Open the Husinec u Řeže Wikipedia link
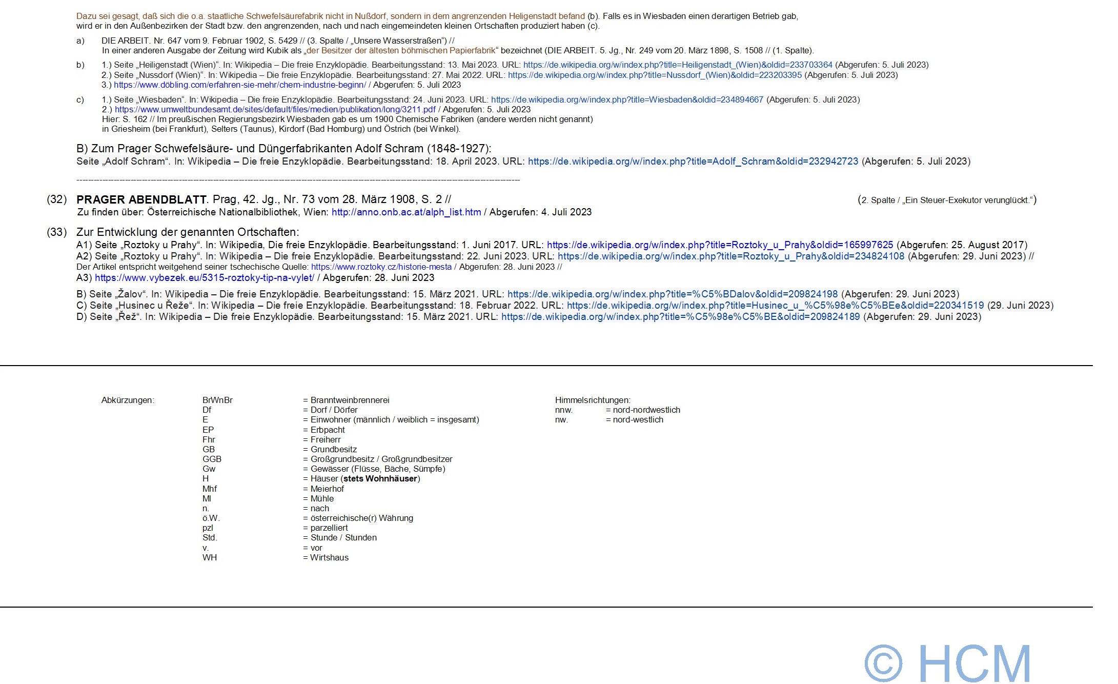This screenshot has width=1118, height=684. (x=775, y=306)
